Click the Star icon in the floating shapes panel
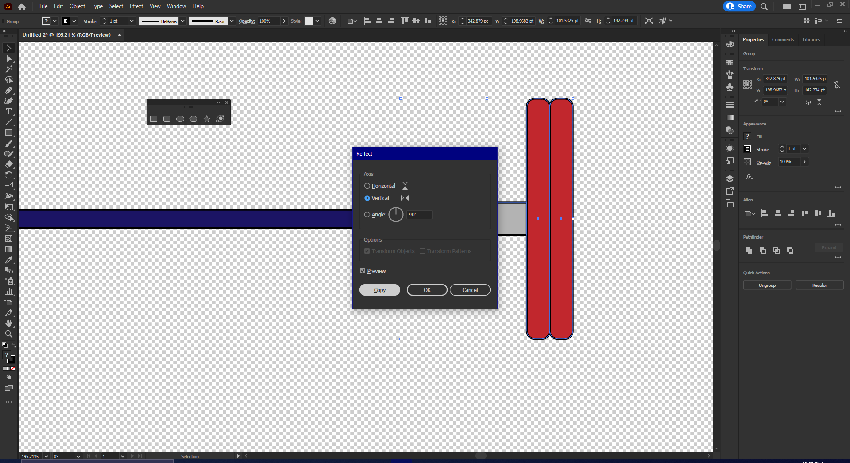The image size is (850, 463). [x=206, y=119]
